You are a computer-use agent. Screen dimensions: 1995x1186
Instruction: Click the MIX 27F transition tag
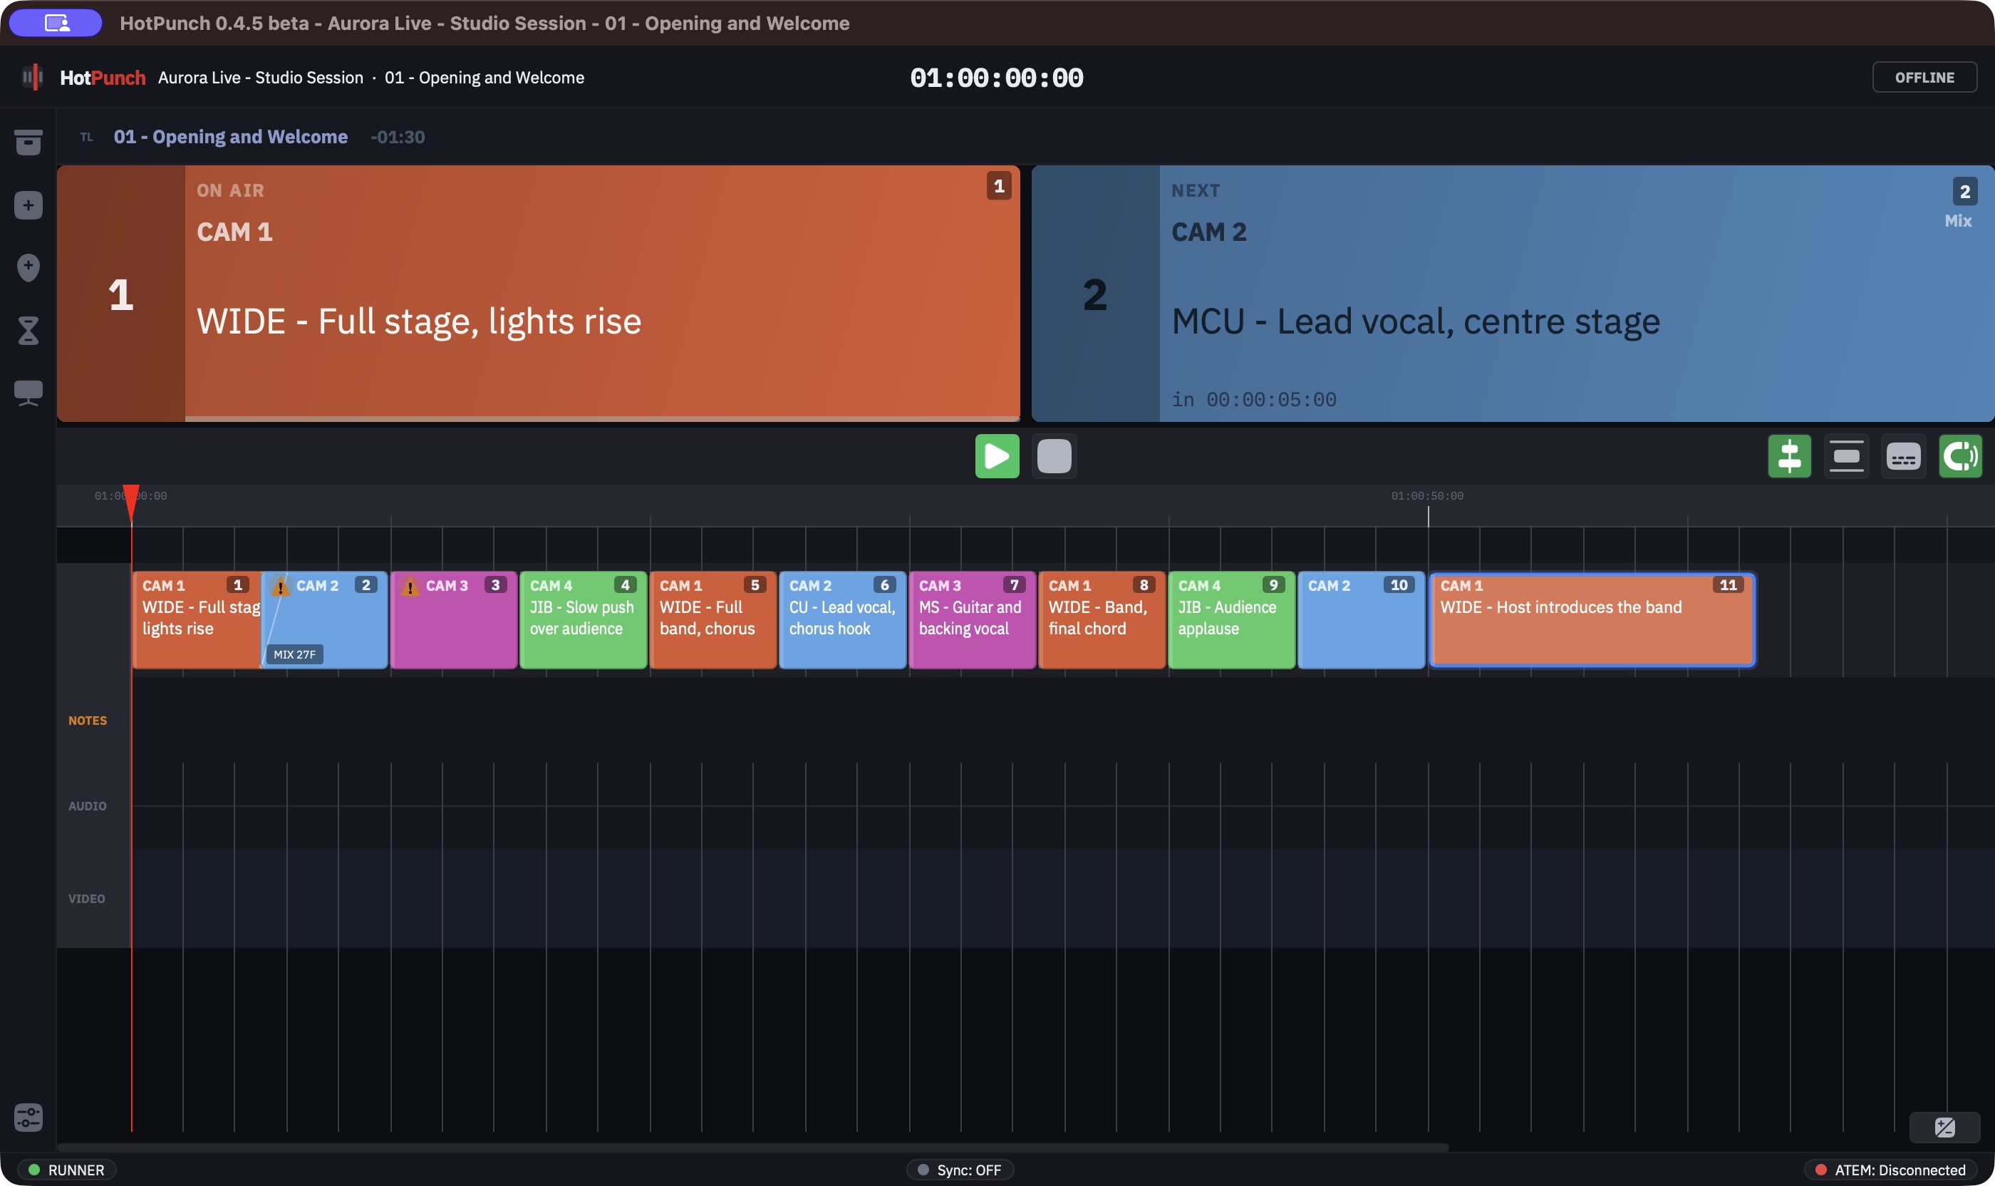point(295,654)
